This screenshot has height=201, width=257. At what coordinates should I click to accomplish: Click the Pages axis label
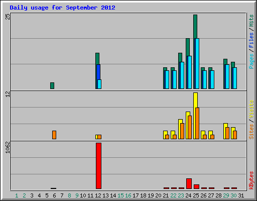(x=251, y=61)
